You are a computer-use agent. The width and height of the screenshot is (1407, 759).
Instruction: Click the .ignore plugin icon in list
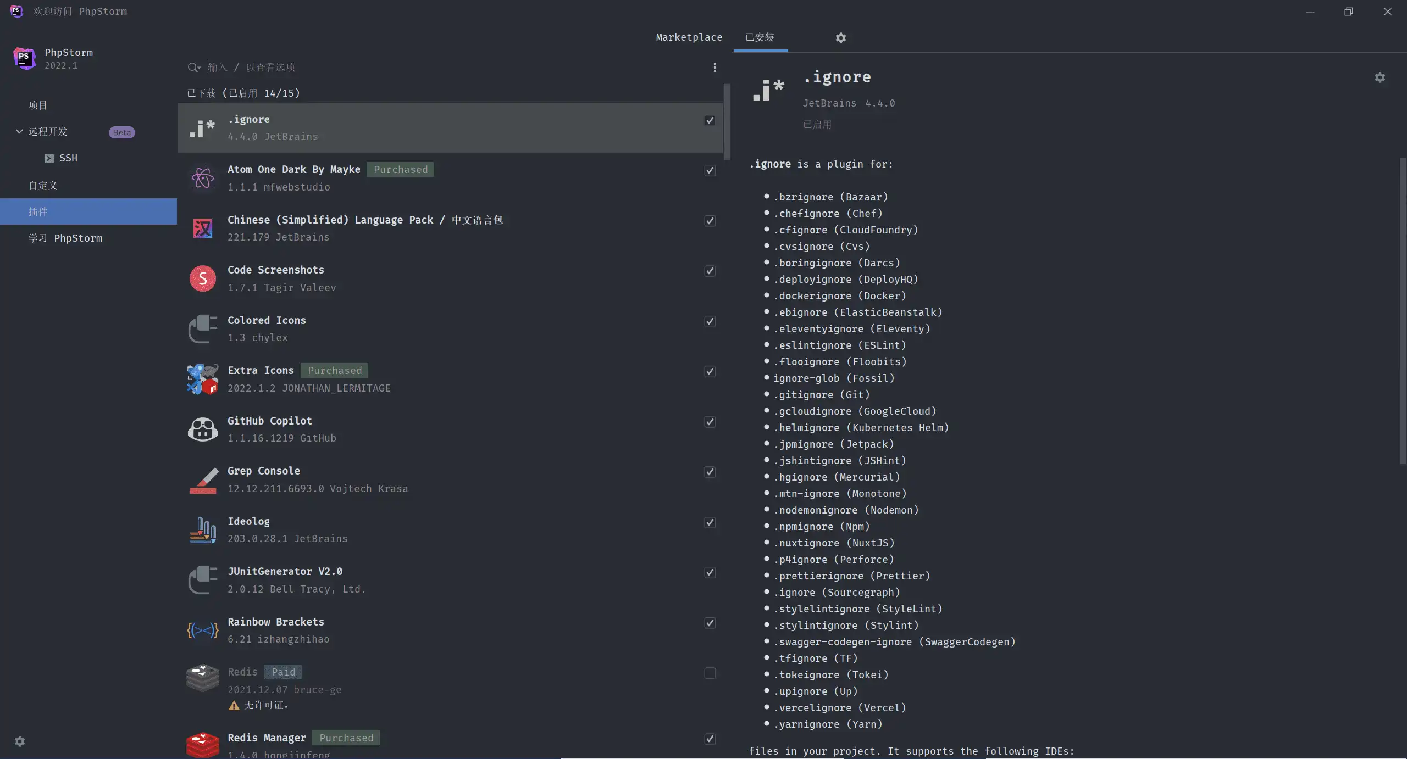202,128
